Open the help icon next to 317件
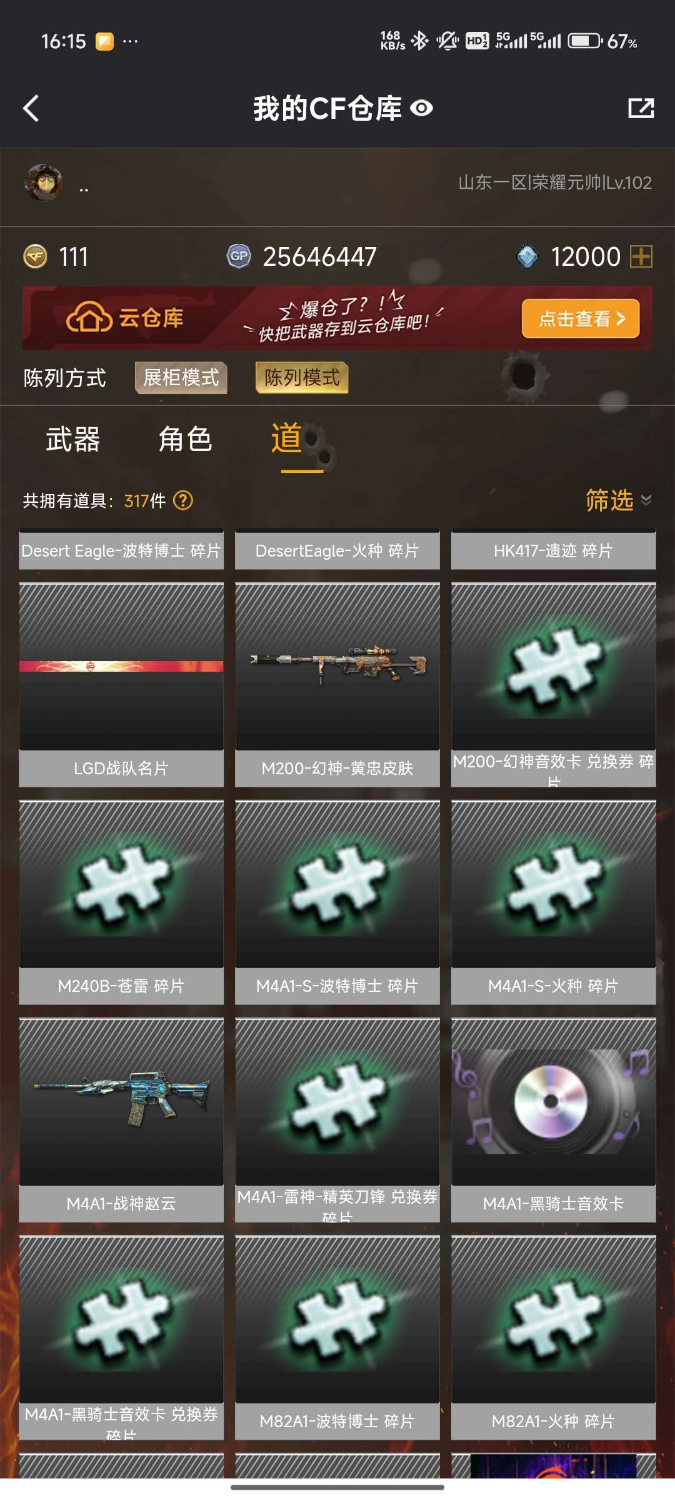675x1501 pixels. click(183, 500)
